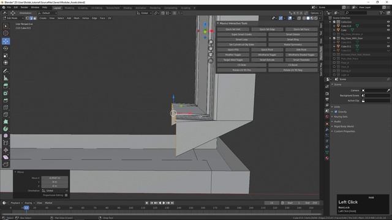Click the outliner search field
Image resolution: width=392 pixels, height=220 pixels.
355,13
